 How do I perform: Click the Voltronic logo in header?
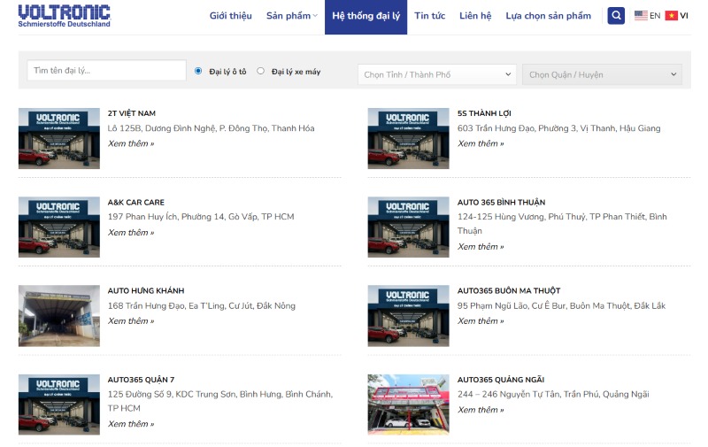pos(64,16)
